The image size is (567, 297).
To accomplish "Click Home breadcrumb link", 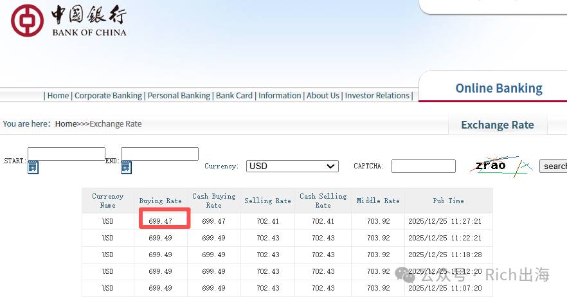I will tap(66, 123).
